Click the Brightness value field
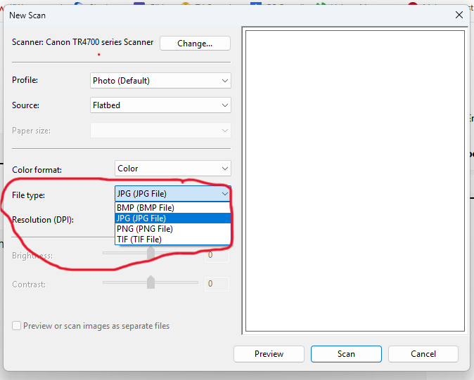 pos(217,256)
